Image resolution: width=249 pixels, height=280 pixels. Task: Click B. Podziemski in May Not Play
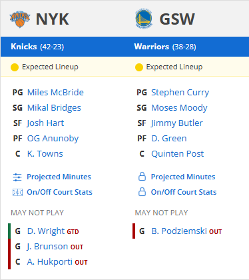[x=179, y=231]
